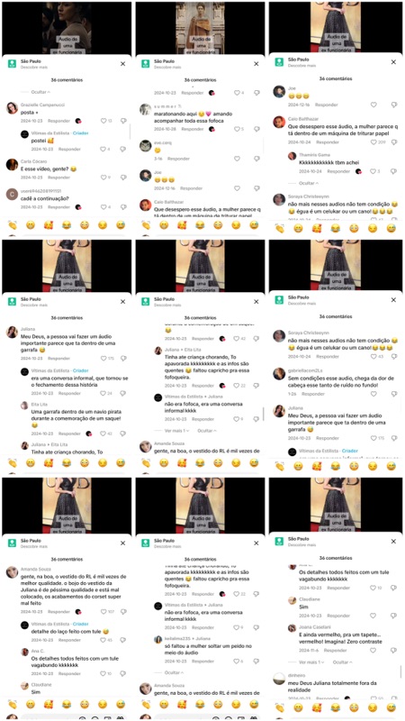This screenshot has height=721, width=405.
Task: Like Grazielle Campanucci's 'posta +' comment
Action: coord(103,121)
